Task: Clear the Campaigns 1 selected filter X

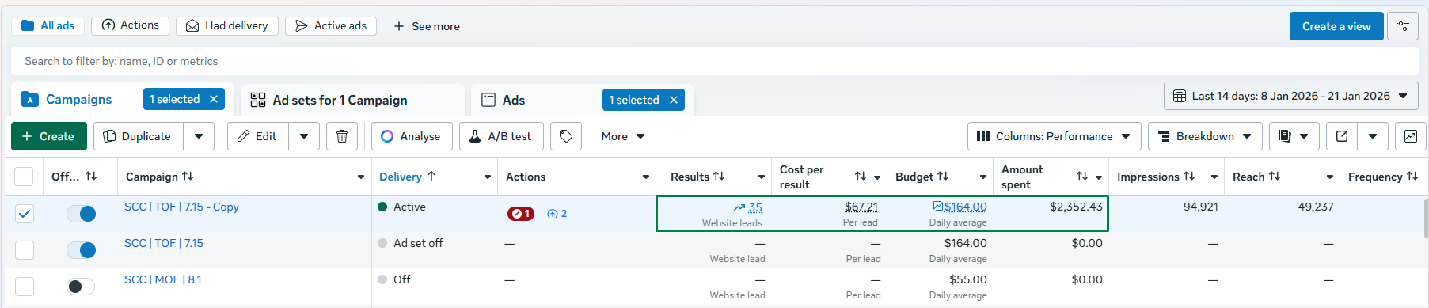Action: click(x=214, y=99)
